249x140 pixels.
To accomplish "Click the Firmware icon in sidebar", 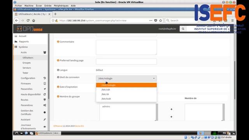I will pos(45,84).
